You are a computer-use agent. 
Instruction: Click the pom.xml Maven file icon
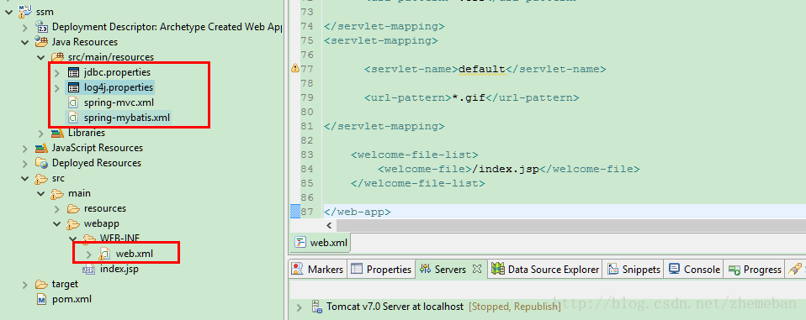[x=41, y=299]
